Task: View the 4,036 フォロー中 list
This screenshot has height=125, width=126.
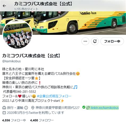Action: (x=14, y=120)
